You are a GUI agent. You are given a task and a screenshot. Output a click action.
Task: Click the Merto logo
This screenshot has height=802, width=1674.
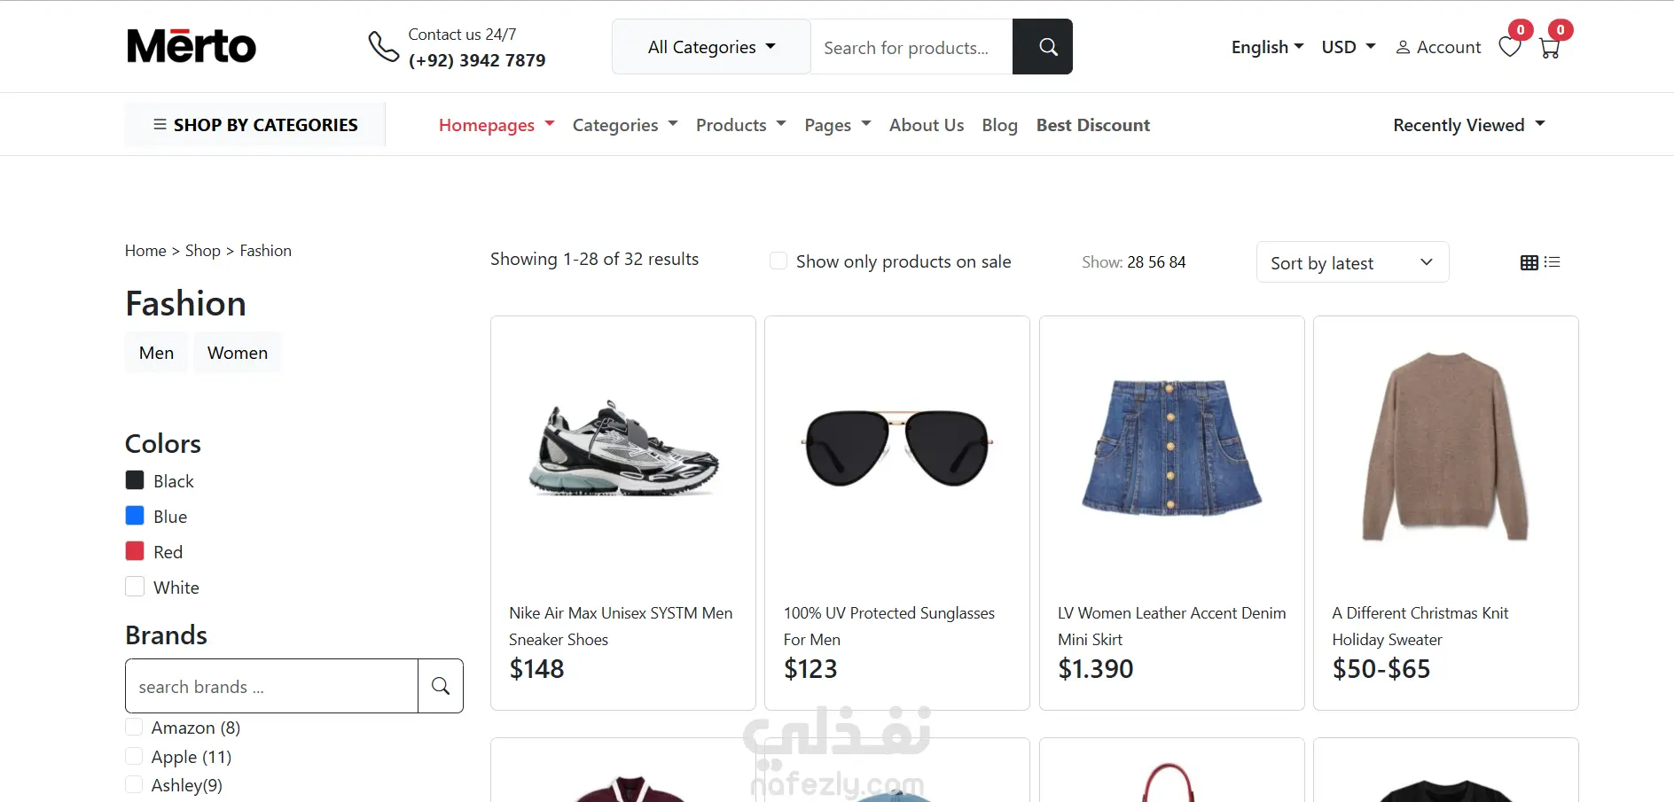pos(192,46)
